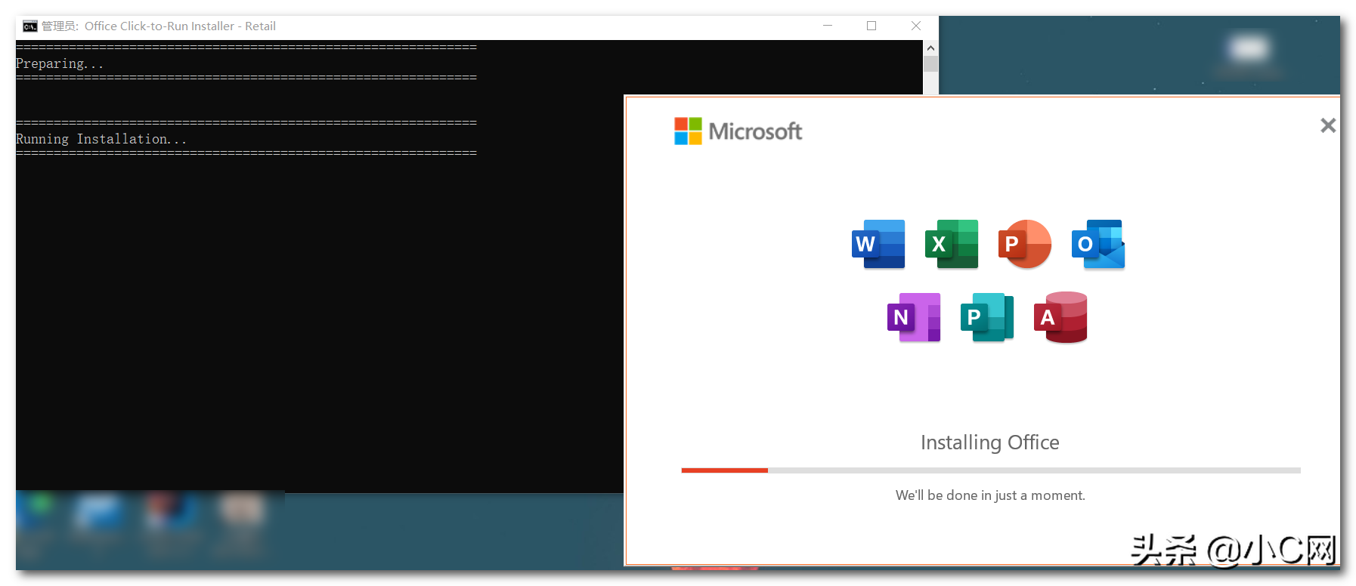
Task: Minimize the Office Click-to-Run Installer console
Action: click(x=828, y=26)
